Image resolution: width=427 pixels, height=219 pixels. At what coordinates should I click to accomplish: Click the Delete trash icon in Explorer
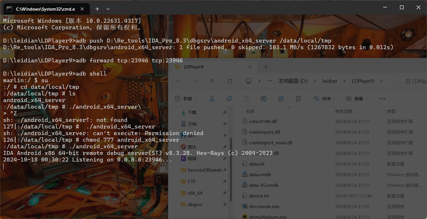point(298,99)
